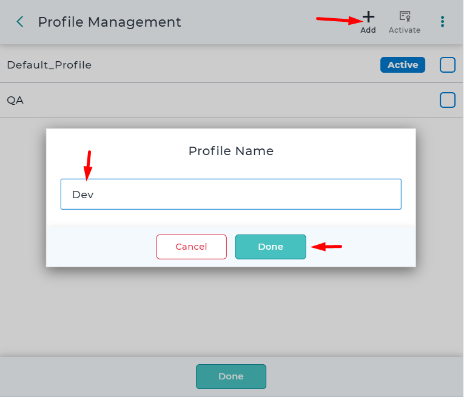
Task: Focus the Profile Name text field
Action: pos(231,194)
